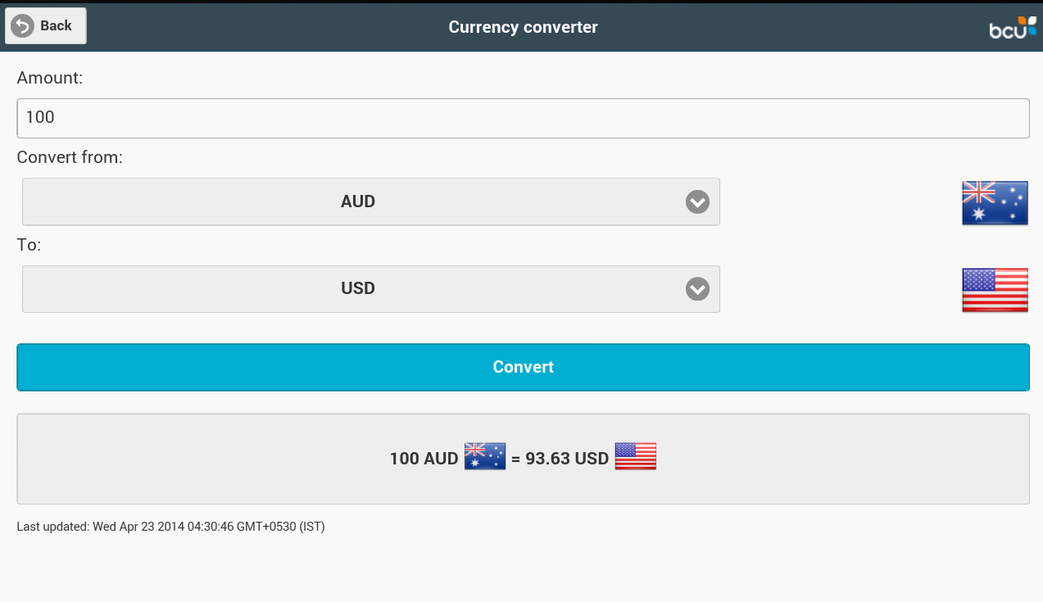Focus the Amount input field with 100
This screenshot has width=1043, height=602.
tap(523, 118)
